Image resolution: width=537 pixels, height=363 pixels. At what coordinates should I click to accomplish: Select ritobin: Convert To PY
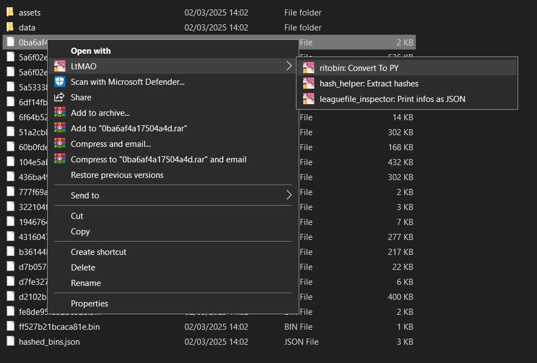coord(359,68)
